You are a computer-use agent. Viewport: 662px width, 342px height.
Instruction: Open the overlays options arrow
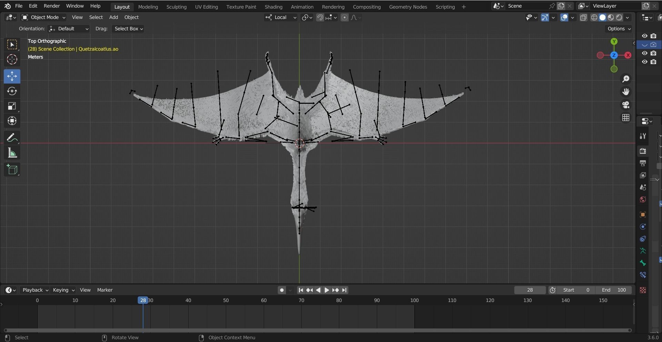click(x=572, y=17)
